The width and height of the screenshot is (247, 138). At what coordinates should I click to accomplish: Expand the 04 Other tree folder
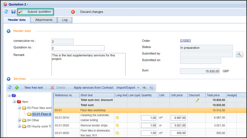(x=19, y=120)
